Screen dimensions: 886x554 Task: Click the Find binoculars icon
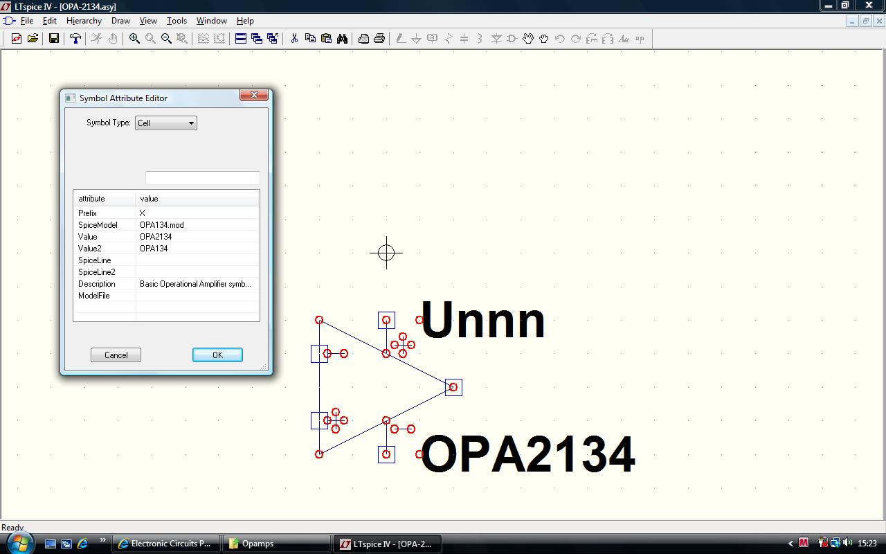point(342,39)
